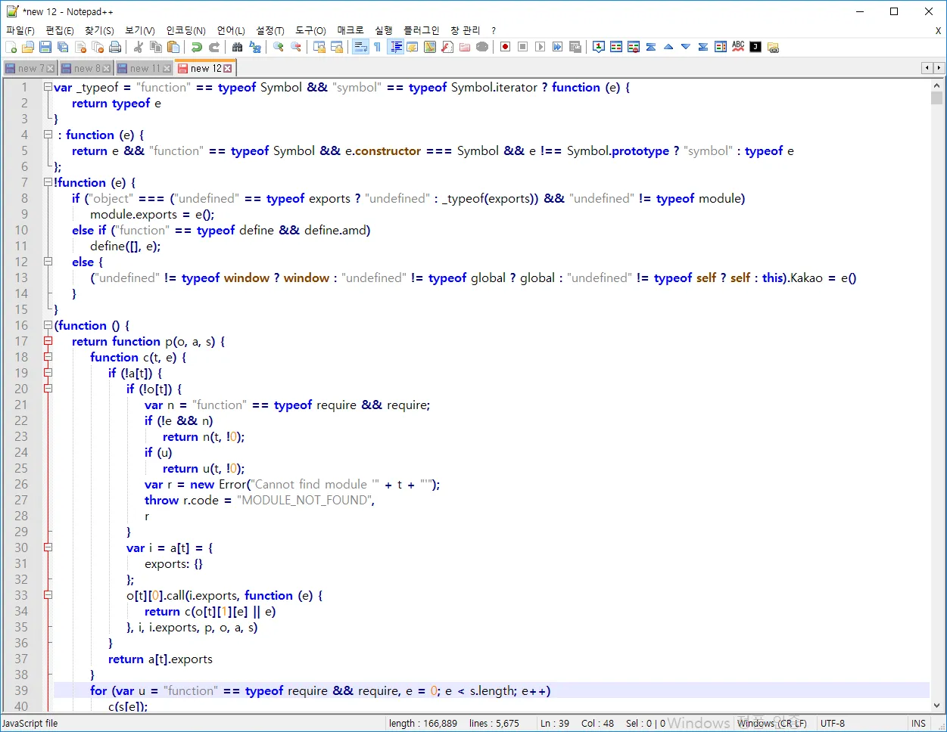Undo the last edit with green arrow icon
The height and width of the screenshot is (732, 947).
pyautogui.click(x=197, y=47)
